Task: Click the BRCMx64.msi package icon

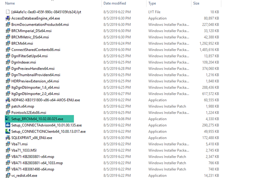Action: (x=8, y=43)
